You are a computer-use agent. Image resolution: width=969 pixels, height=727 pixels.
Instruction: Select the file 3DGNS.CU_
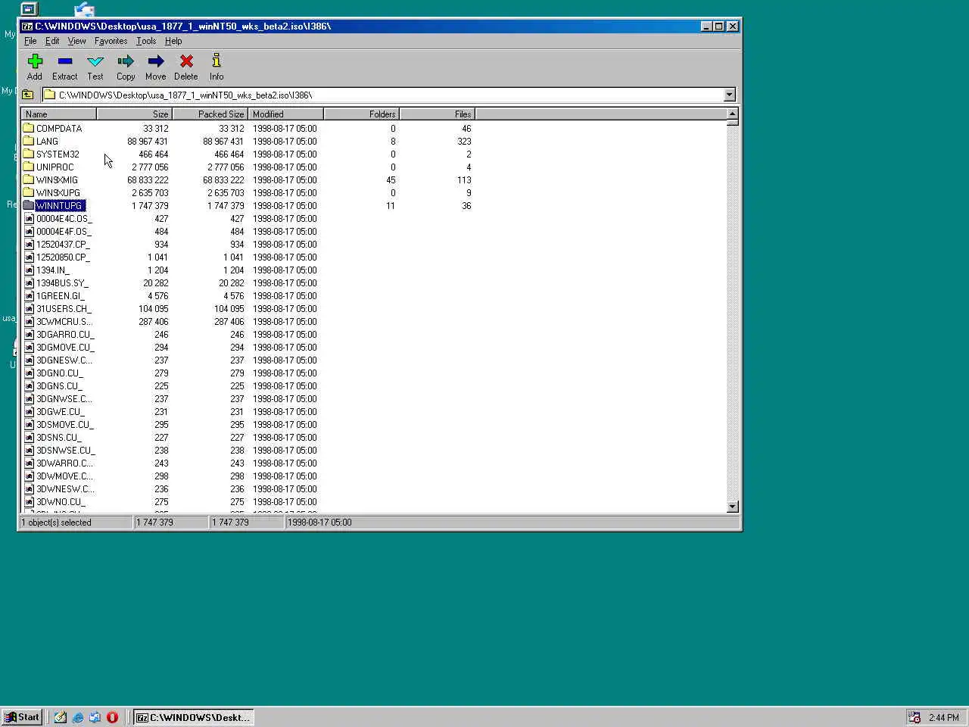[x=59, y=385]
